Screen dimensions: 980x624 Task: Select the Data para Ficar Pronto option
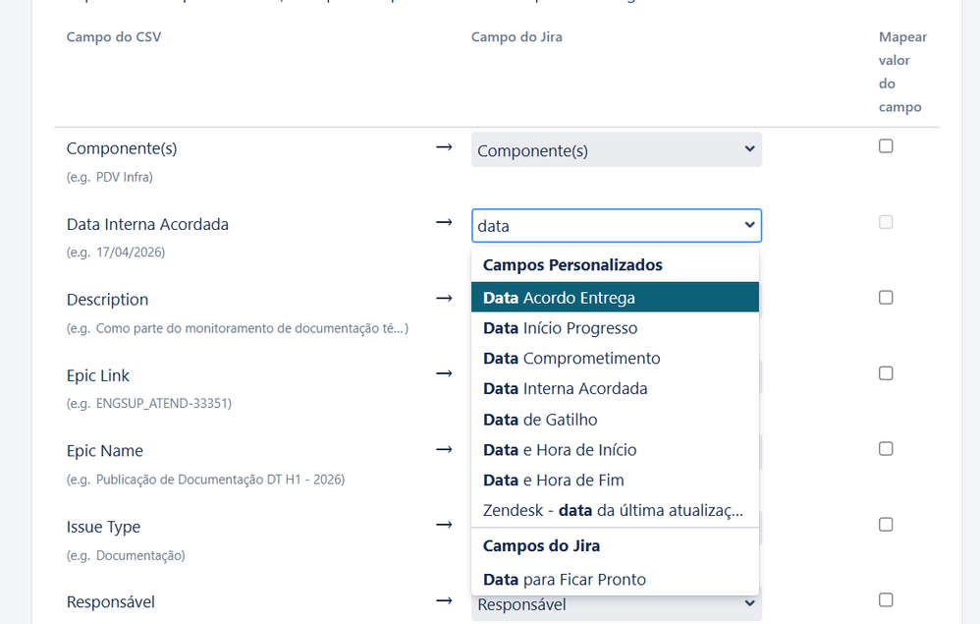(616, 579)
